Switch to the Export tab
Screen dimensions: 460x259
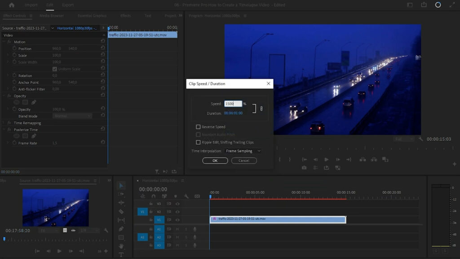coord(68,5)
